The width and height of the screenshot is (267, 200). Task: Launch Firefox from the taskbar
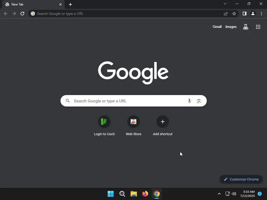pyautogui.click(x=145, y=194)
